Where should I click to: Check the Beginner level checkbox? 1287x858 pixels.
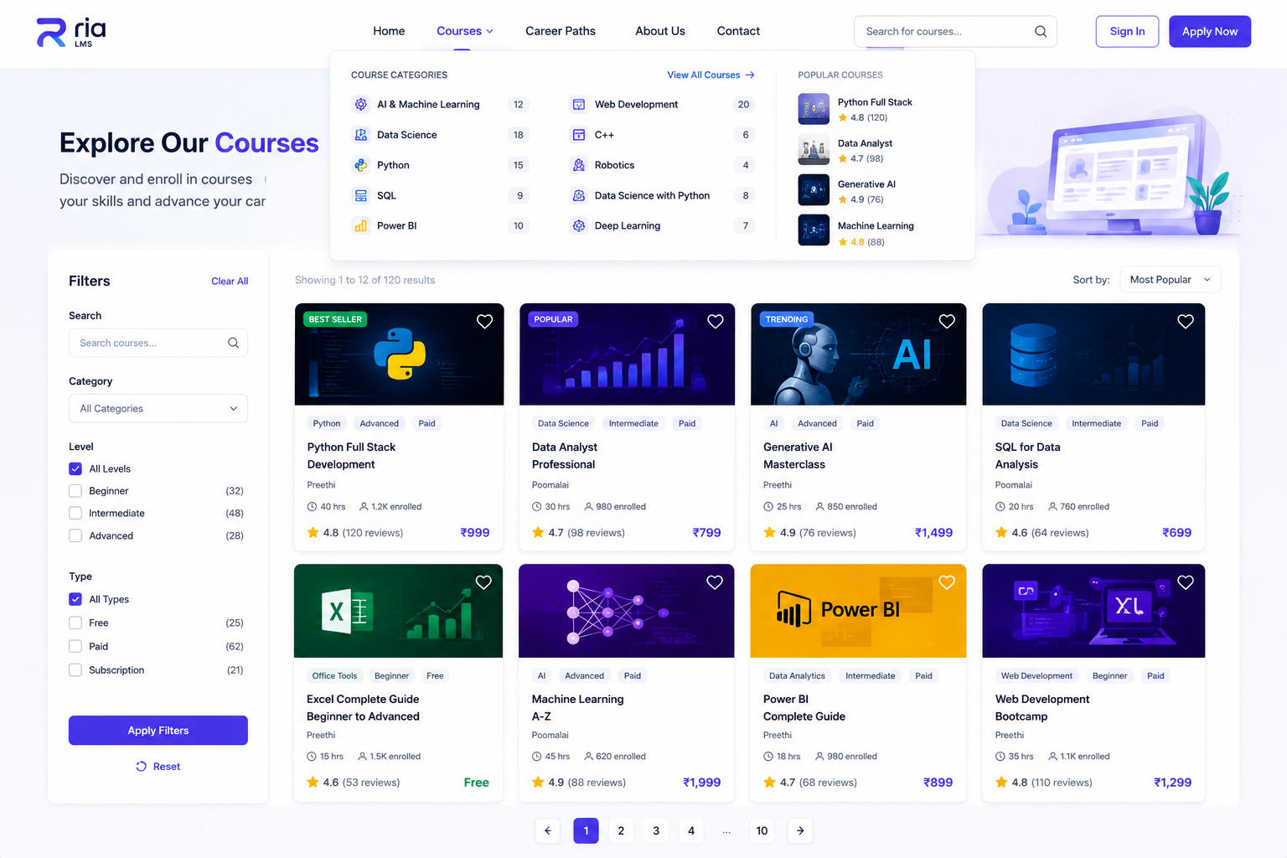(x=75, y=491)
